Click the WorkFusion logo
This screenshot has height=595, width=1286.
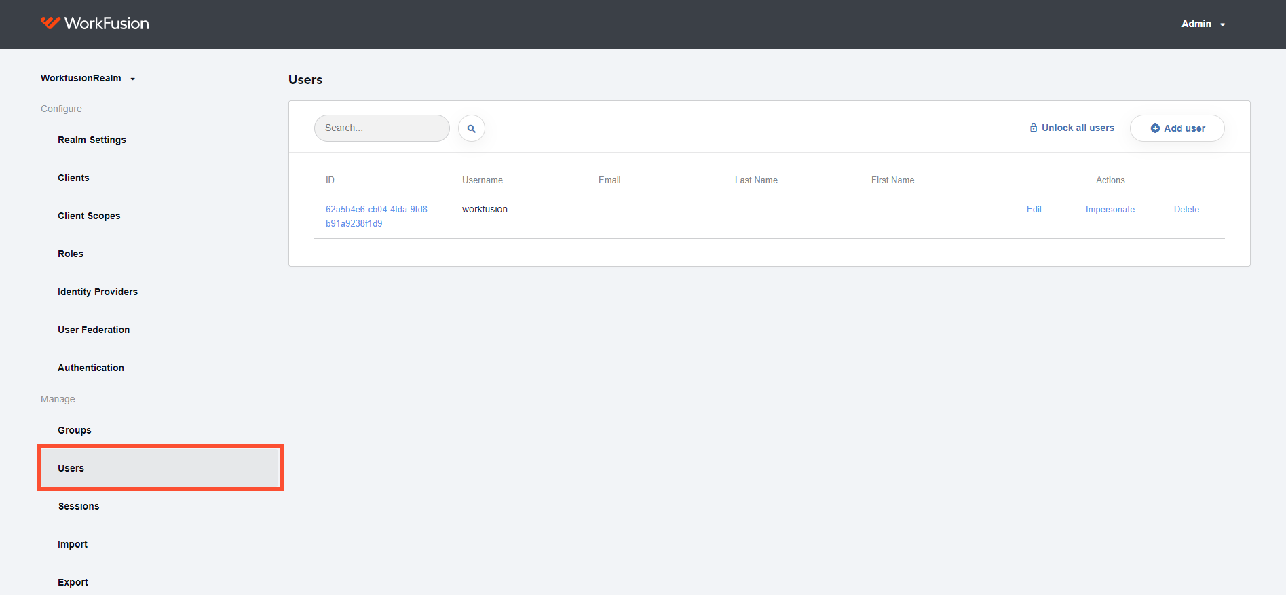[x=94, y=24]
